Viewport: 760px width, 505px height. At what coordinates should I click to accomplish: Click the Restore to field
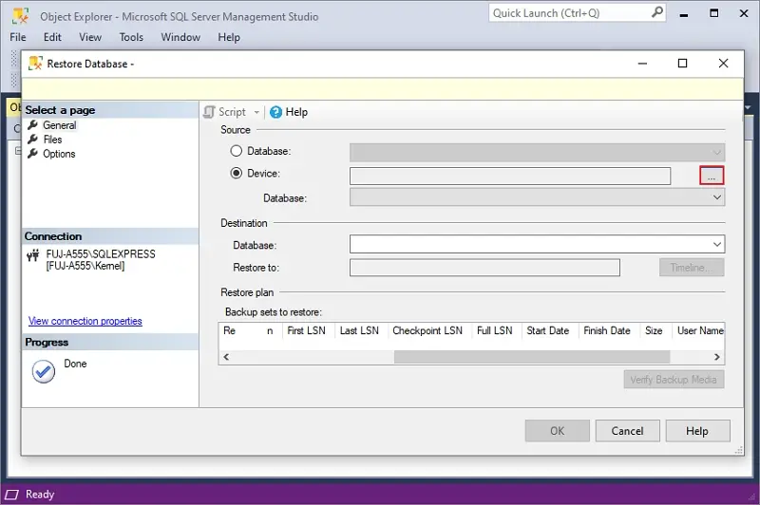(484, 268)
